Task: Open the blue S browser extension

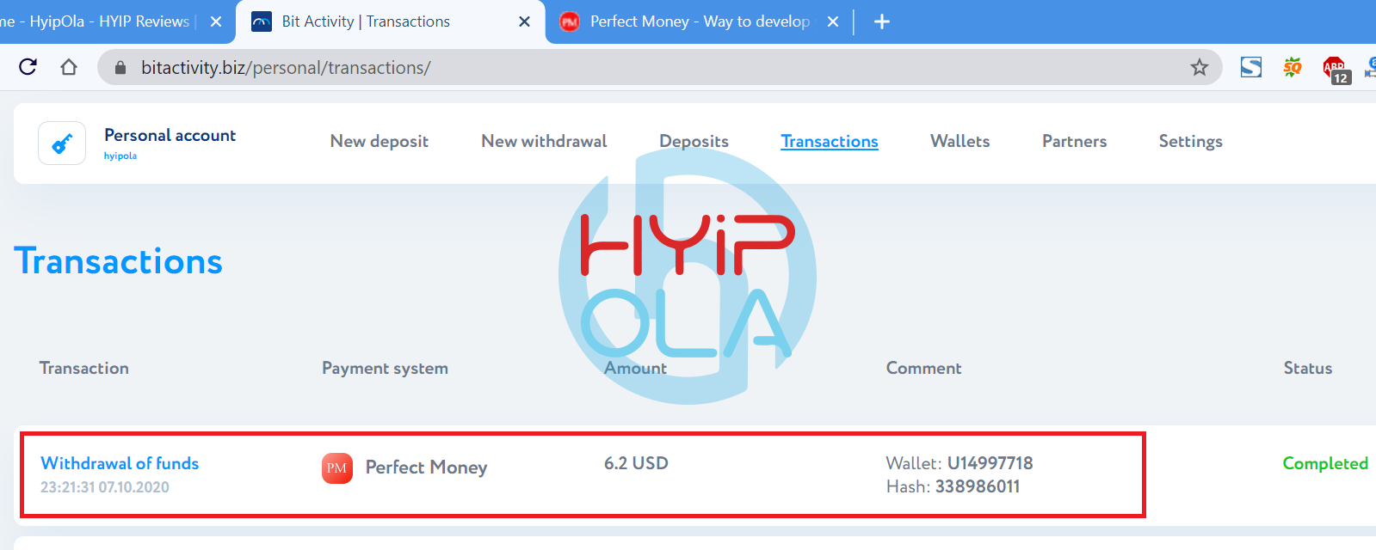Action: 1251,67
